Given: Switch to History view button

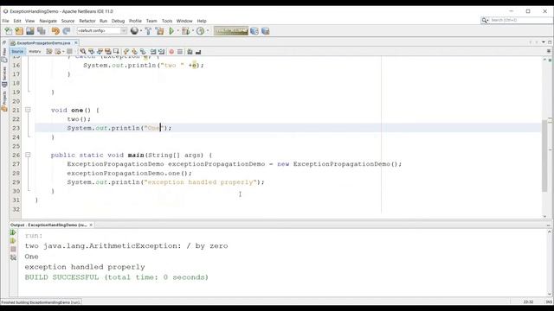Looking at the screenshot, I should pyautogui.click(x=35, y=52).
